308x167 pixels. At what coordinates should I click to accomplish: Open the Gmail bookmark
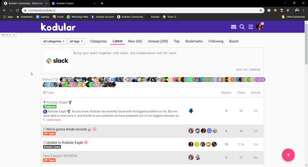point(58,17)
